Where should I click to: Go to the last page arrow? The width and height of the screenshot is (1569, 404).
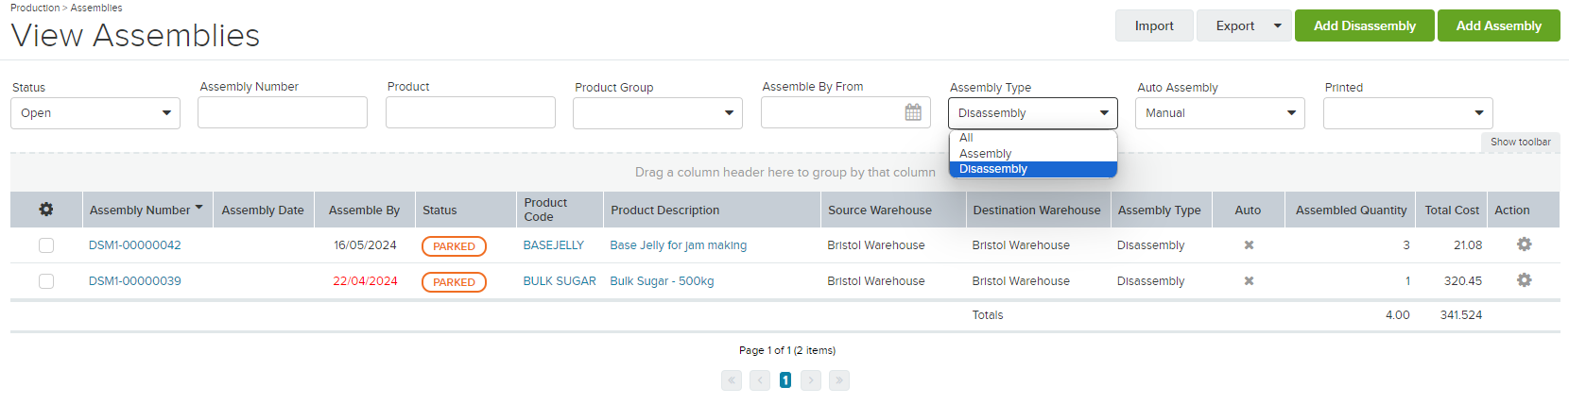point(839,380)
